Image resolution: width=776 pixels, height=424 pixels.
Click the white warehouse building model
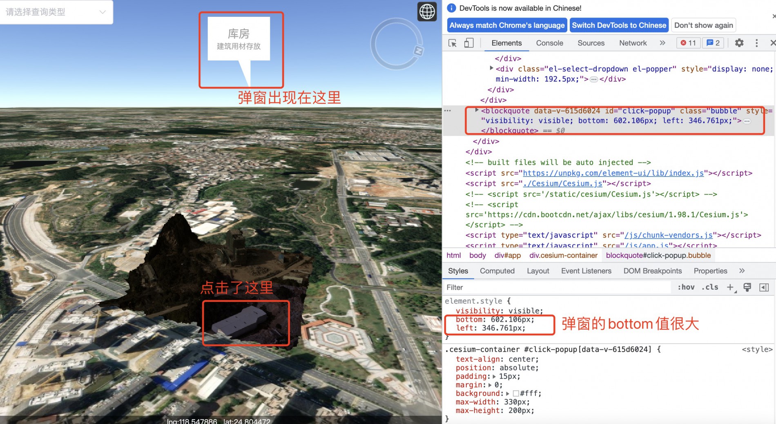tap(240, 322)
